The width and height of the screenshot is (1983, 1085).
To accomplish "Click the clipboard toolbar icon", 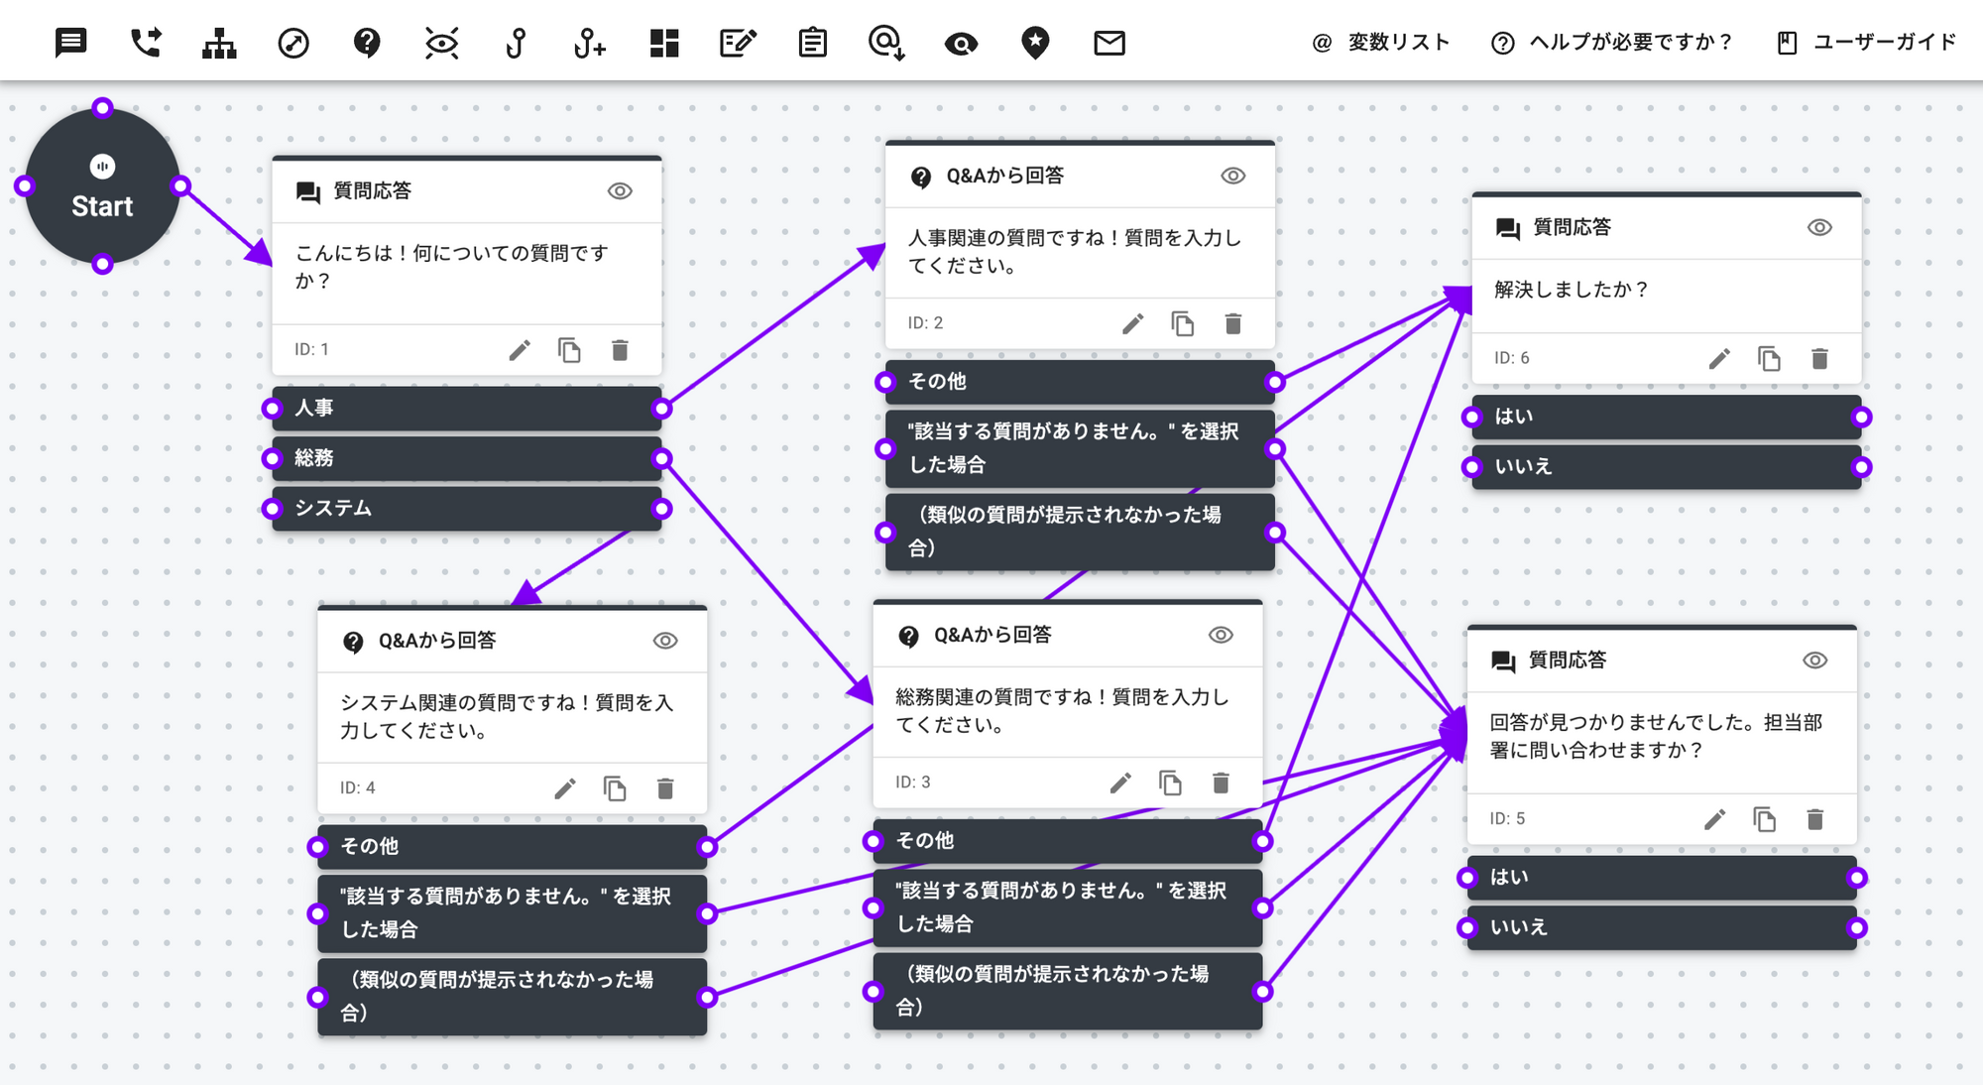I will (812, 43).
